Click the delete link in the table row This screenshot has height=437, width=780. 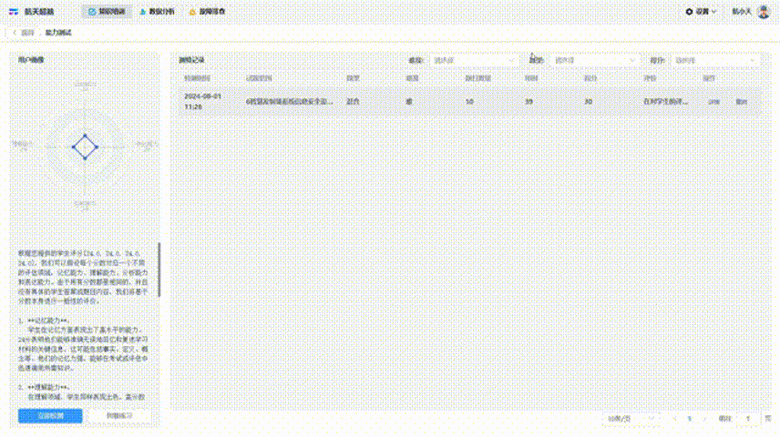coord(741,102)
